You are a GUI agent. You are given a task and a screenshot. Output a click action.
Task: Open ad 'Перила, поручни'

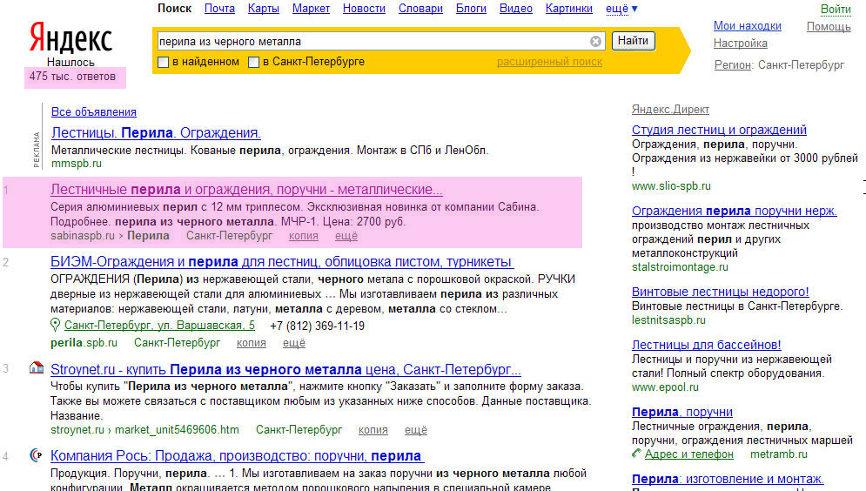coord(682,412)
